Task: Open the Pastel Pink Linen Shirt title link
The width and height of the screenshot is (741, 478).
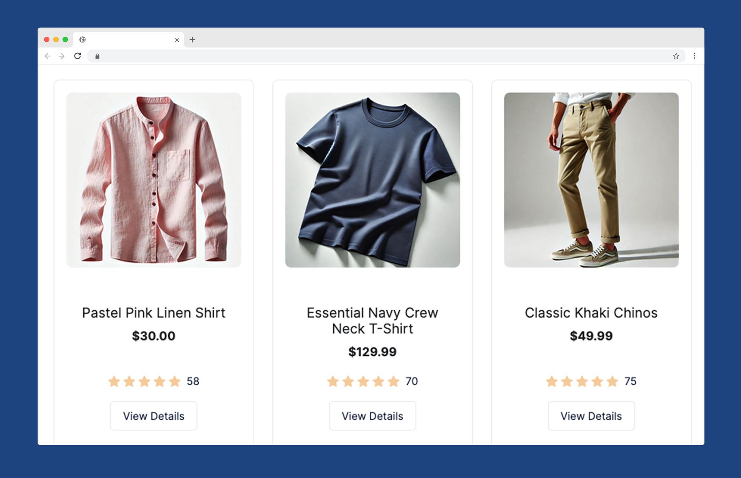Action: [x=153, y=313]
